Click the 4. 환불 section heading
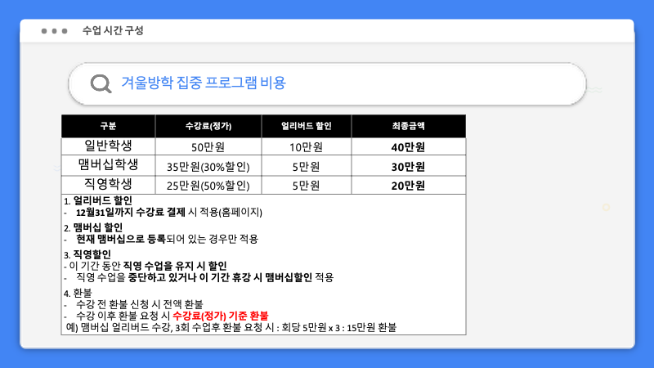The height and width of the screenshot is (368, 654). (78, 293)
